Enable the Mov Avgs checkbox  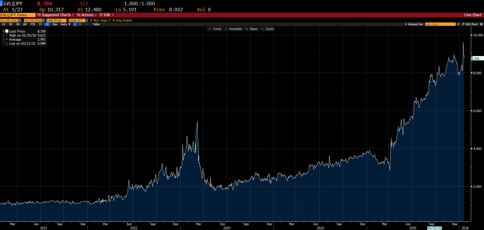tap(91, 20)
